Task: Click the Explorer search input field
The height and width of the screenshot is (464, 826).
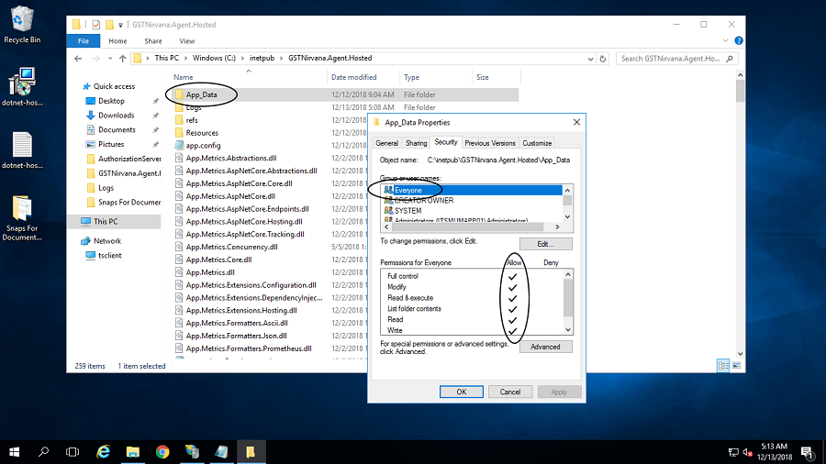Action: click(x=670, y=59)
